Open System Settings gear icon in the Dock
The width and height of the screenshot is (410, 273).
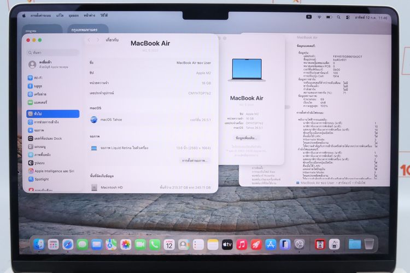coord(300,245)
